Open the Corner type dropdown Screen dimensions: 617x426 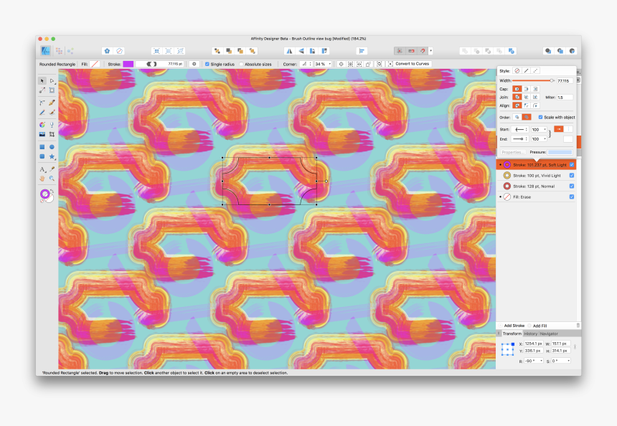[306, 64]
